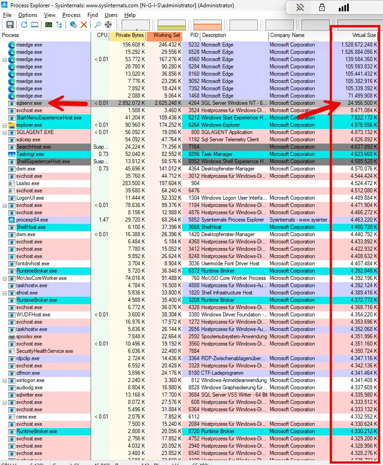This screenshot has height=465, width=383.
Task: Collapse the SQLAGENT.EXE process tree
Action: click(5, 133)
